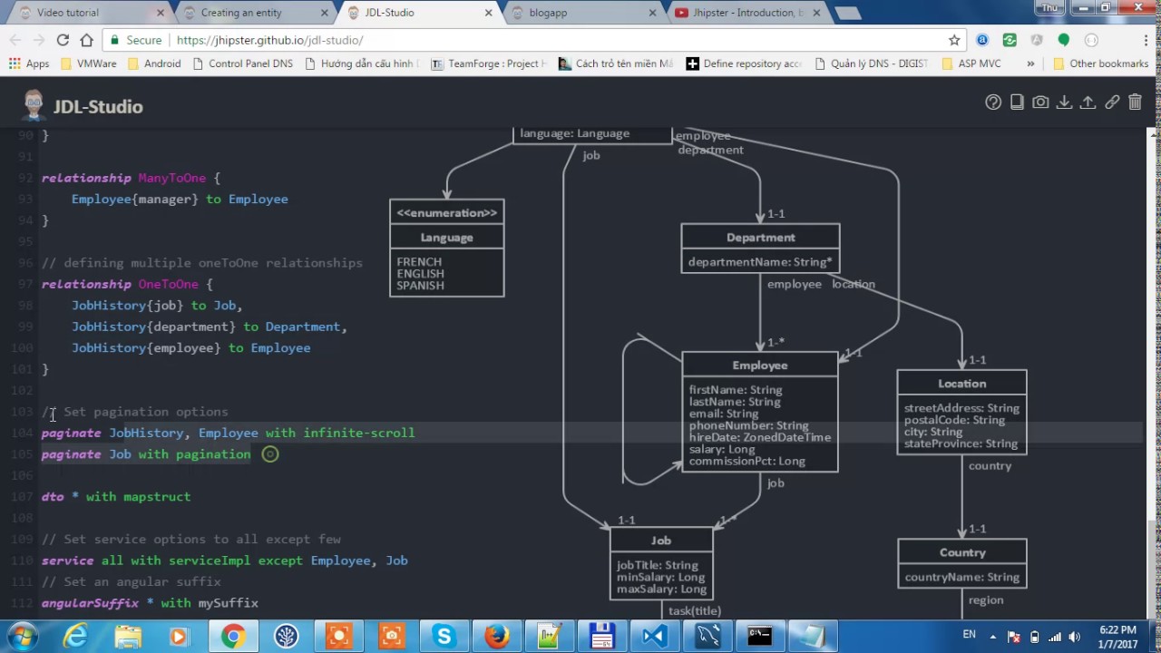Click the page vertical scrollbar
This screenshot has width=1161, height=653.
pos(1154,372)
